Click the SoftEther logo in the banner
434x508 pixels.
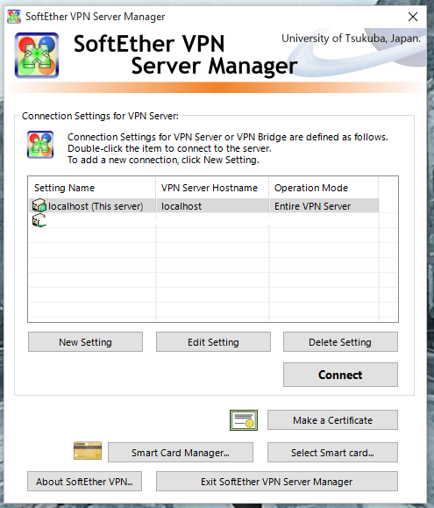(x=37, y=55)
